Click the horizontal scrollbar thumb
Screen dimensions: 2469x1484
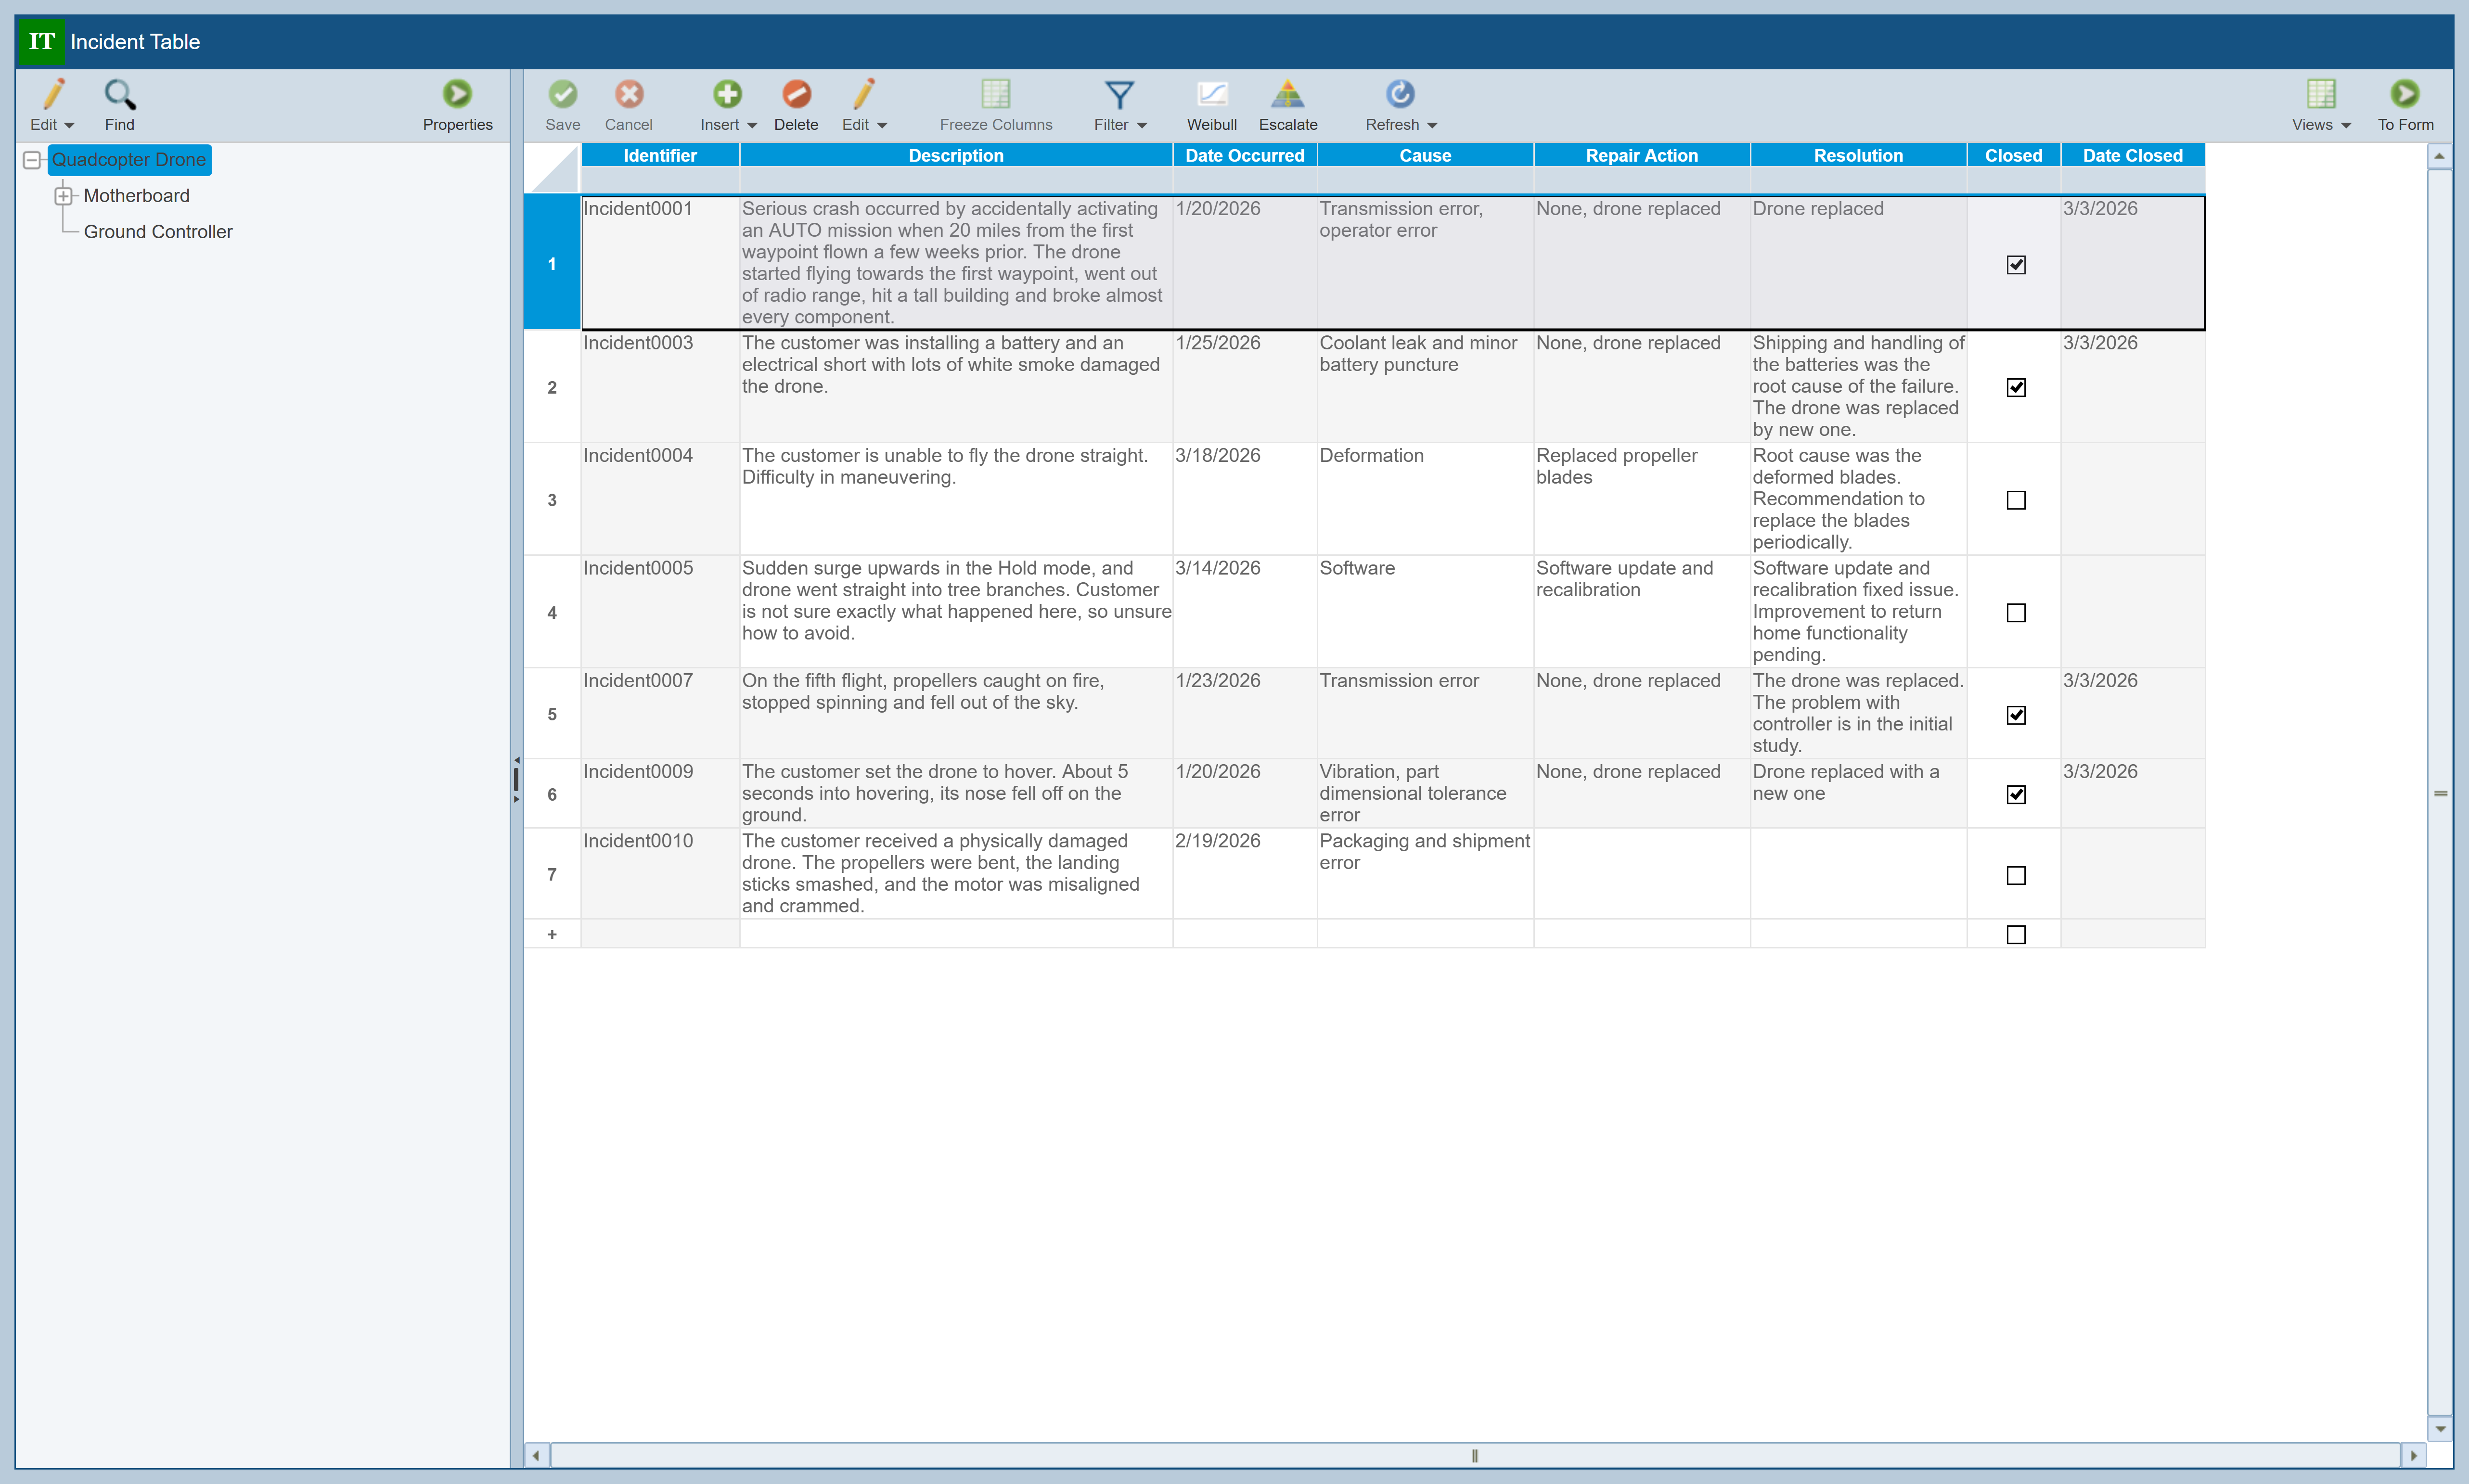click(1474, 1455)
